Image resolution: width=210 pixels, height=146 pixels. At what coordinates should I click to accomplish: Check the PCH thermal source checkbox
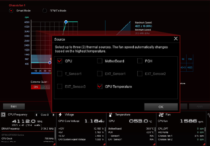140,61
